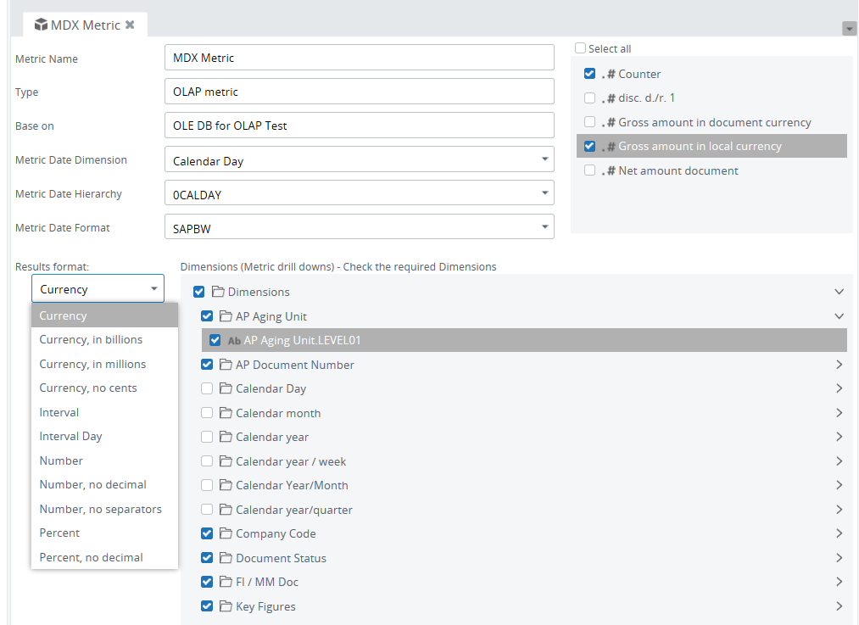The height and width of the screenshot is (625, 859).
Task: Expand the Document Status dimension chevron
Action: [839, 558]
